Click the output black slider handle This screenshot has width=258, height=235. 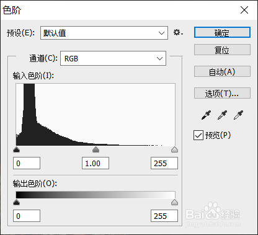16,202
